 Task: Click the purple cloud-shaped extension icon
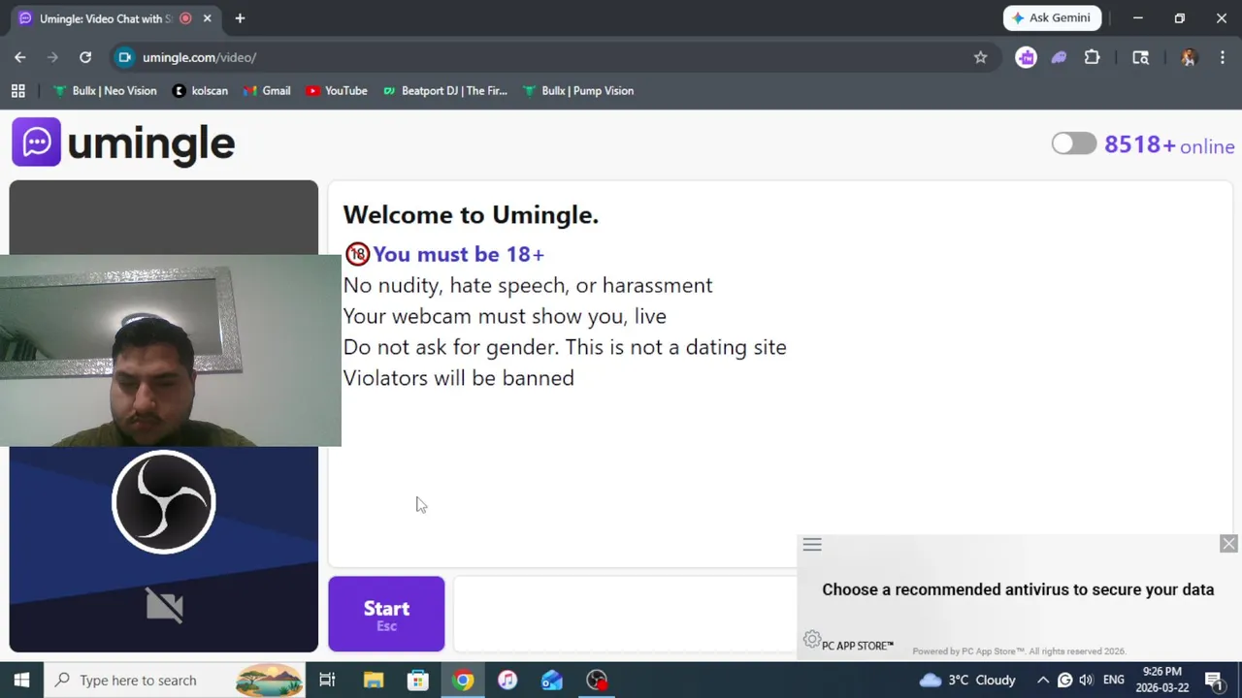(1059, 57)
